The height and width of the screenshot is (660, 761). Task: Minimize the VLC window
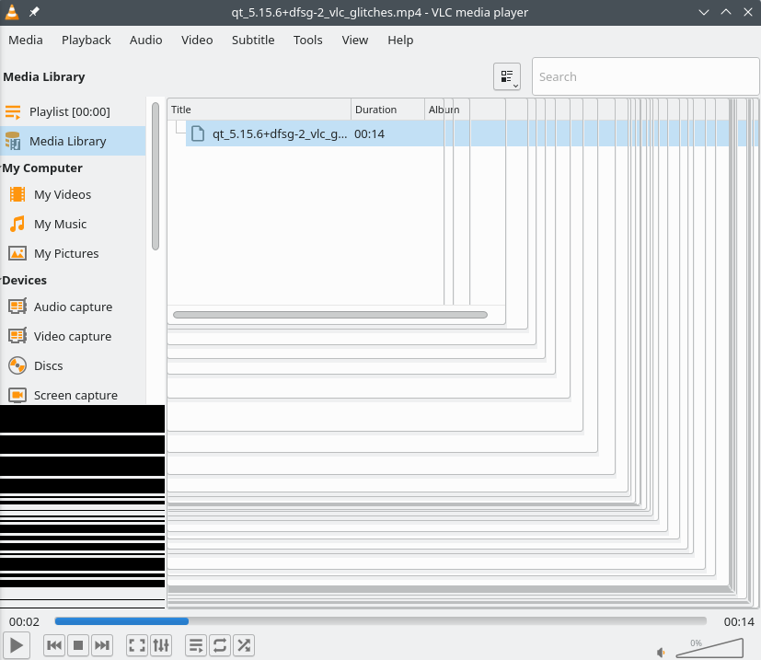[704, 12]
